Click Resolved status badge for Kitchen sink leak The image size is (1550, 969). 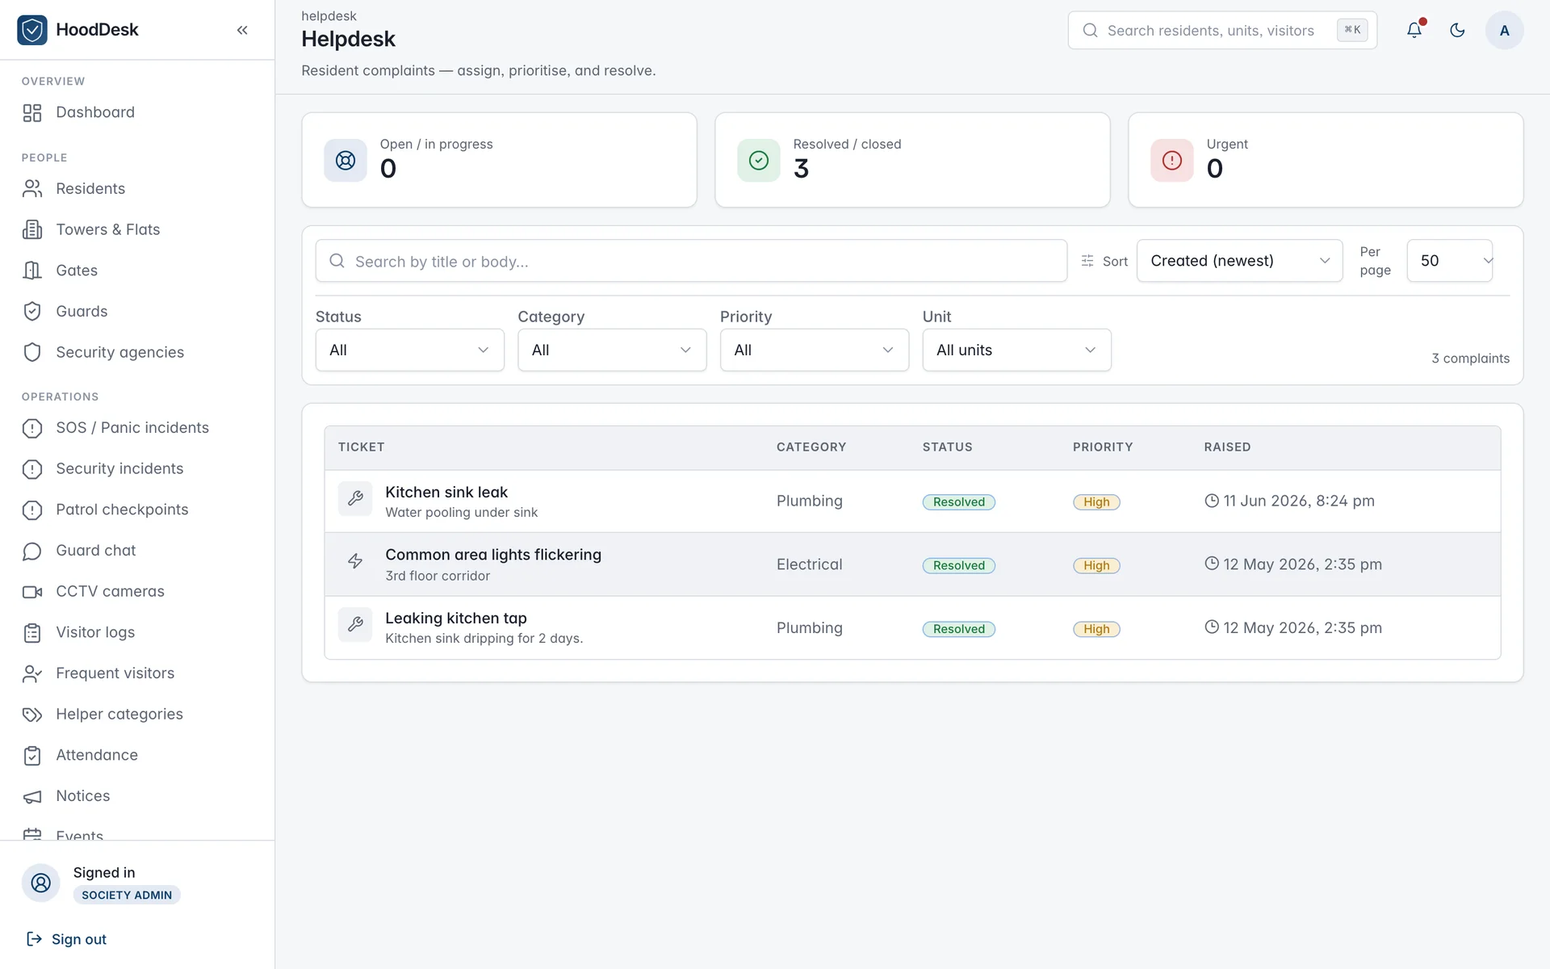[x=959, y=501]
